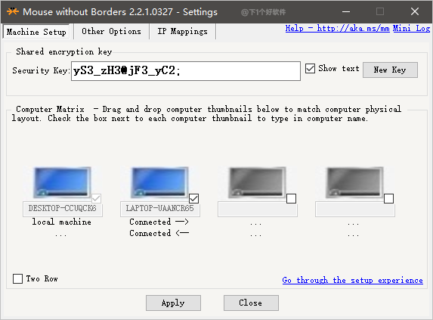The width and height of the screenshot is (433, 320).
Task: Select the Machine Setup tab
Action: pos(36,32)
